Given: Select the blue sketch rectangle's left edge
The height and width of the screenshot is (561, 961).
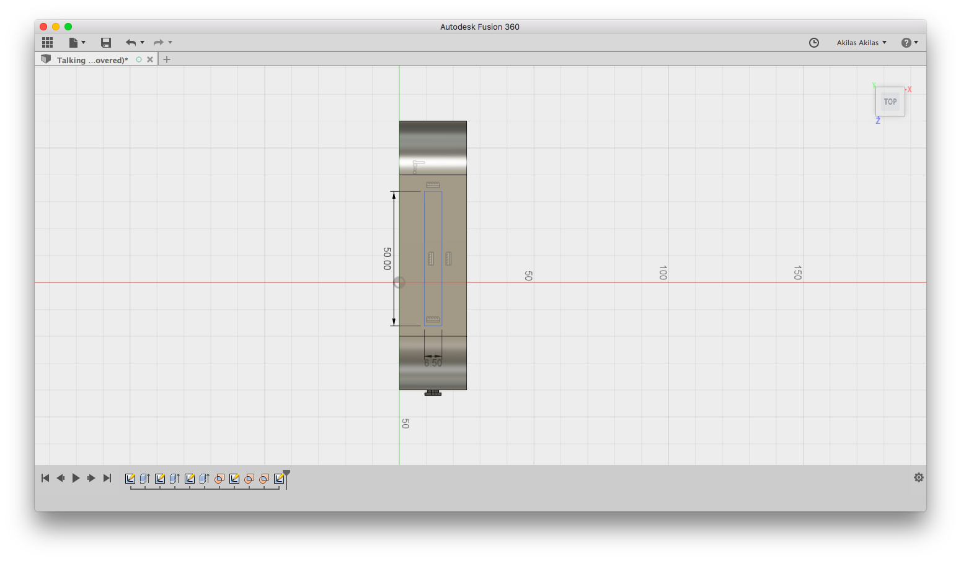Looking at the screenshot, I should click(425, 258).
